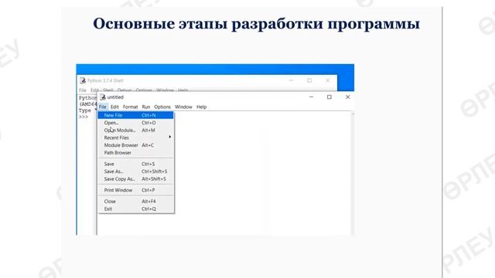Expand the Recent Files submenu
495x278 pixels.
point(136,137)
